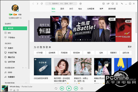This screenshot has height=92, width=138.
Task: Click the Whistle Baby song title
Action: [x=15, y=87]
